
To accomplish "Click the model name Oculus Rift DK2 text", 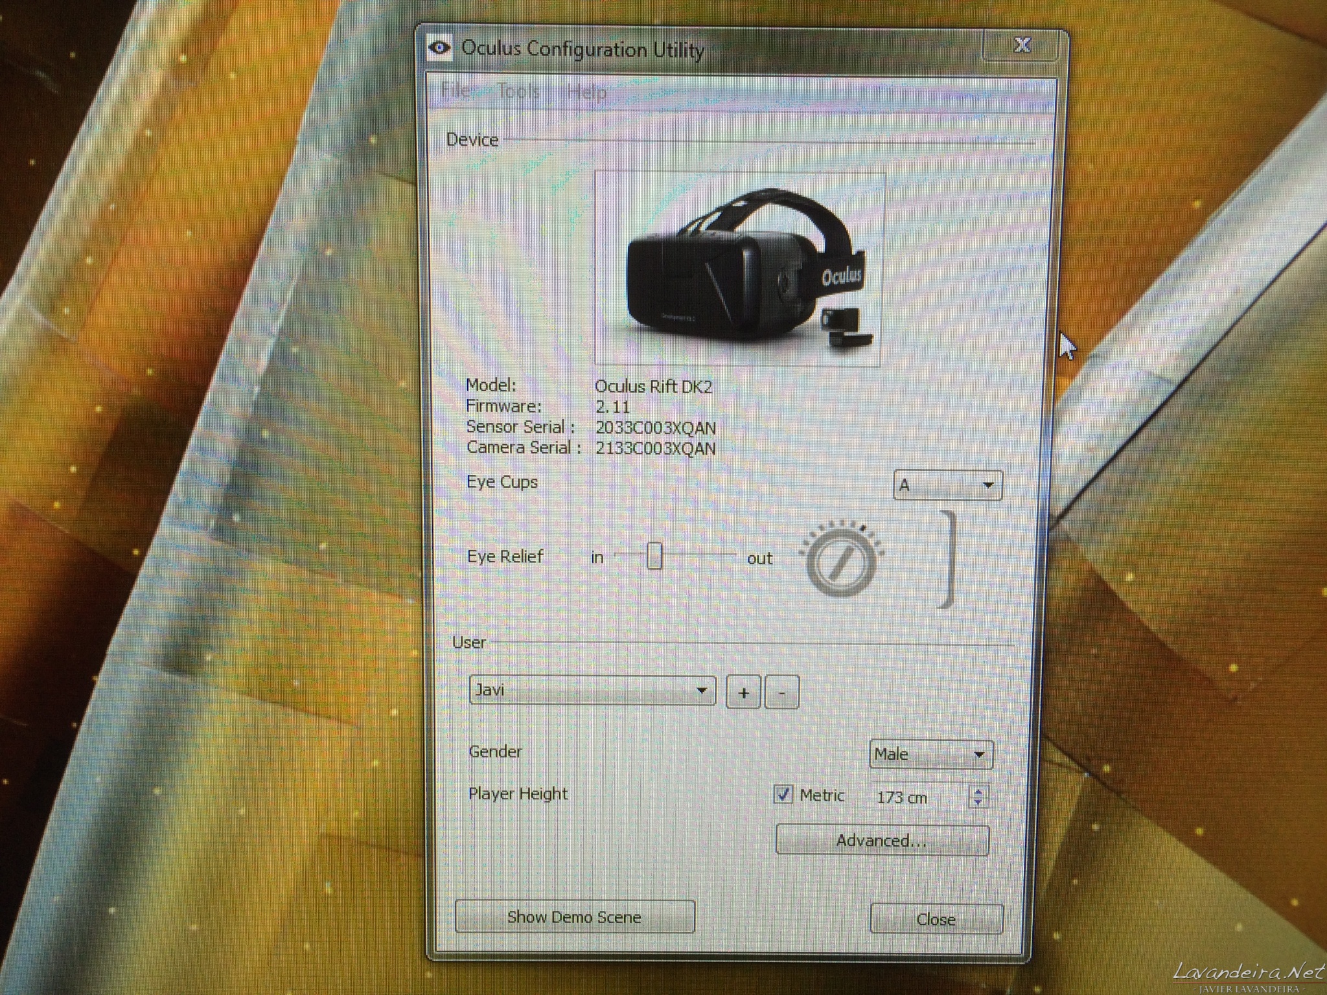I will (653, 387).
